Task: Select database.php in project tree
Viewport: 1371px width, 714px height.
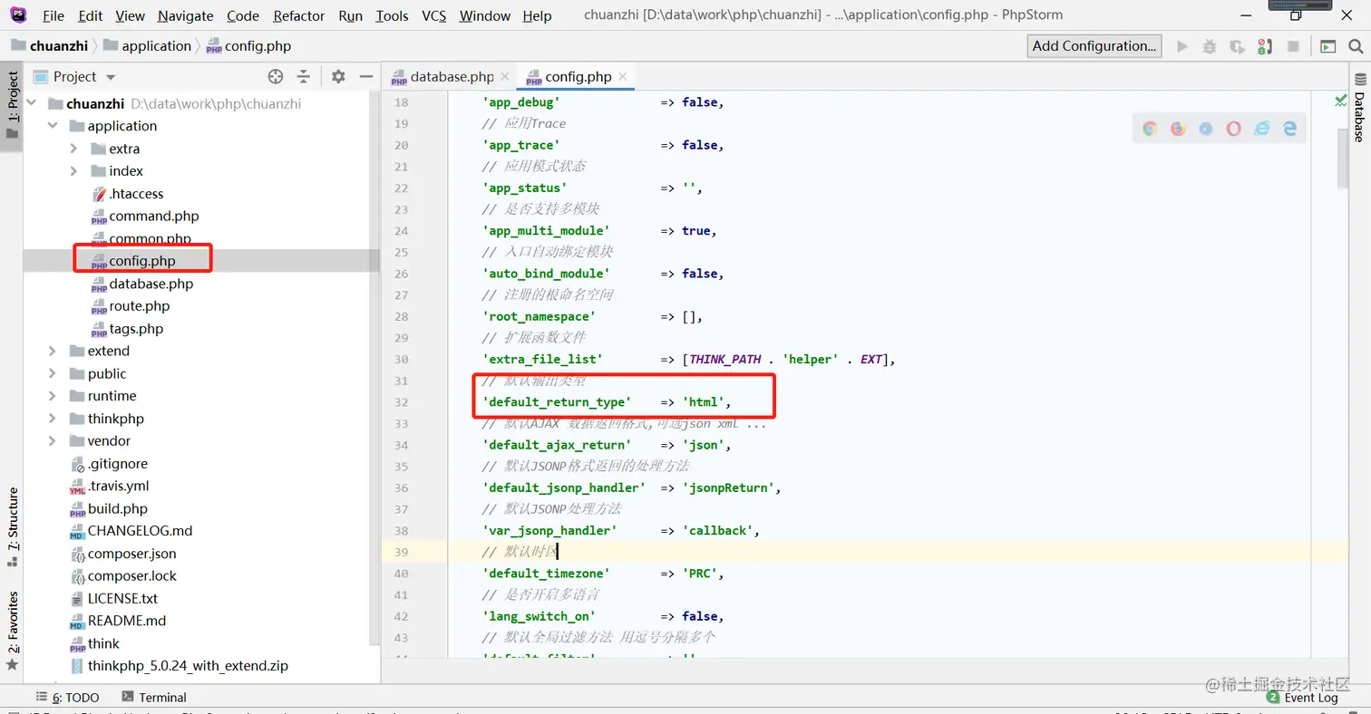Action: pos(151,284)
